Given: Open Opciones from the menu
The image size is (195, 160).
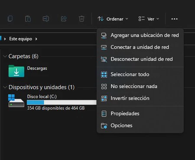Looking at the screenshot, I should point(140,125).
